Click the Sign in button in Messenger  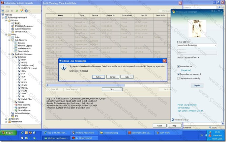coord(197,86)
